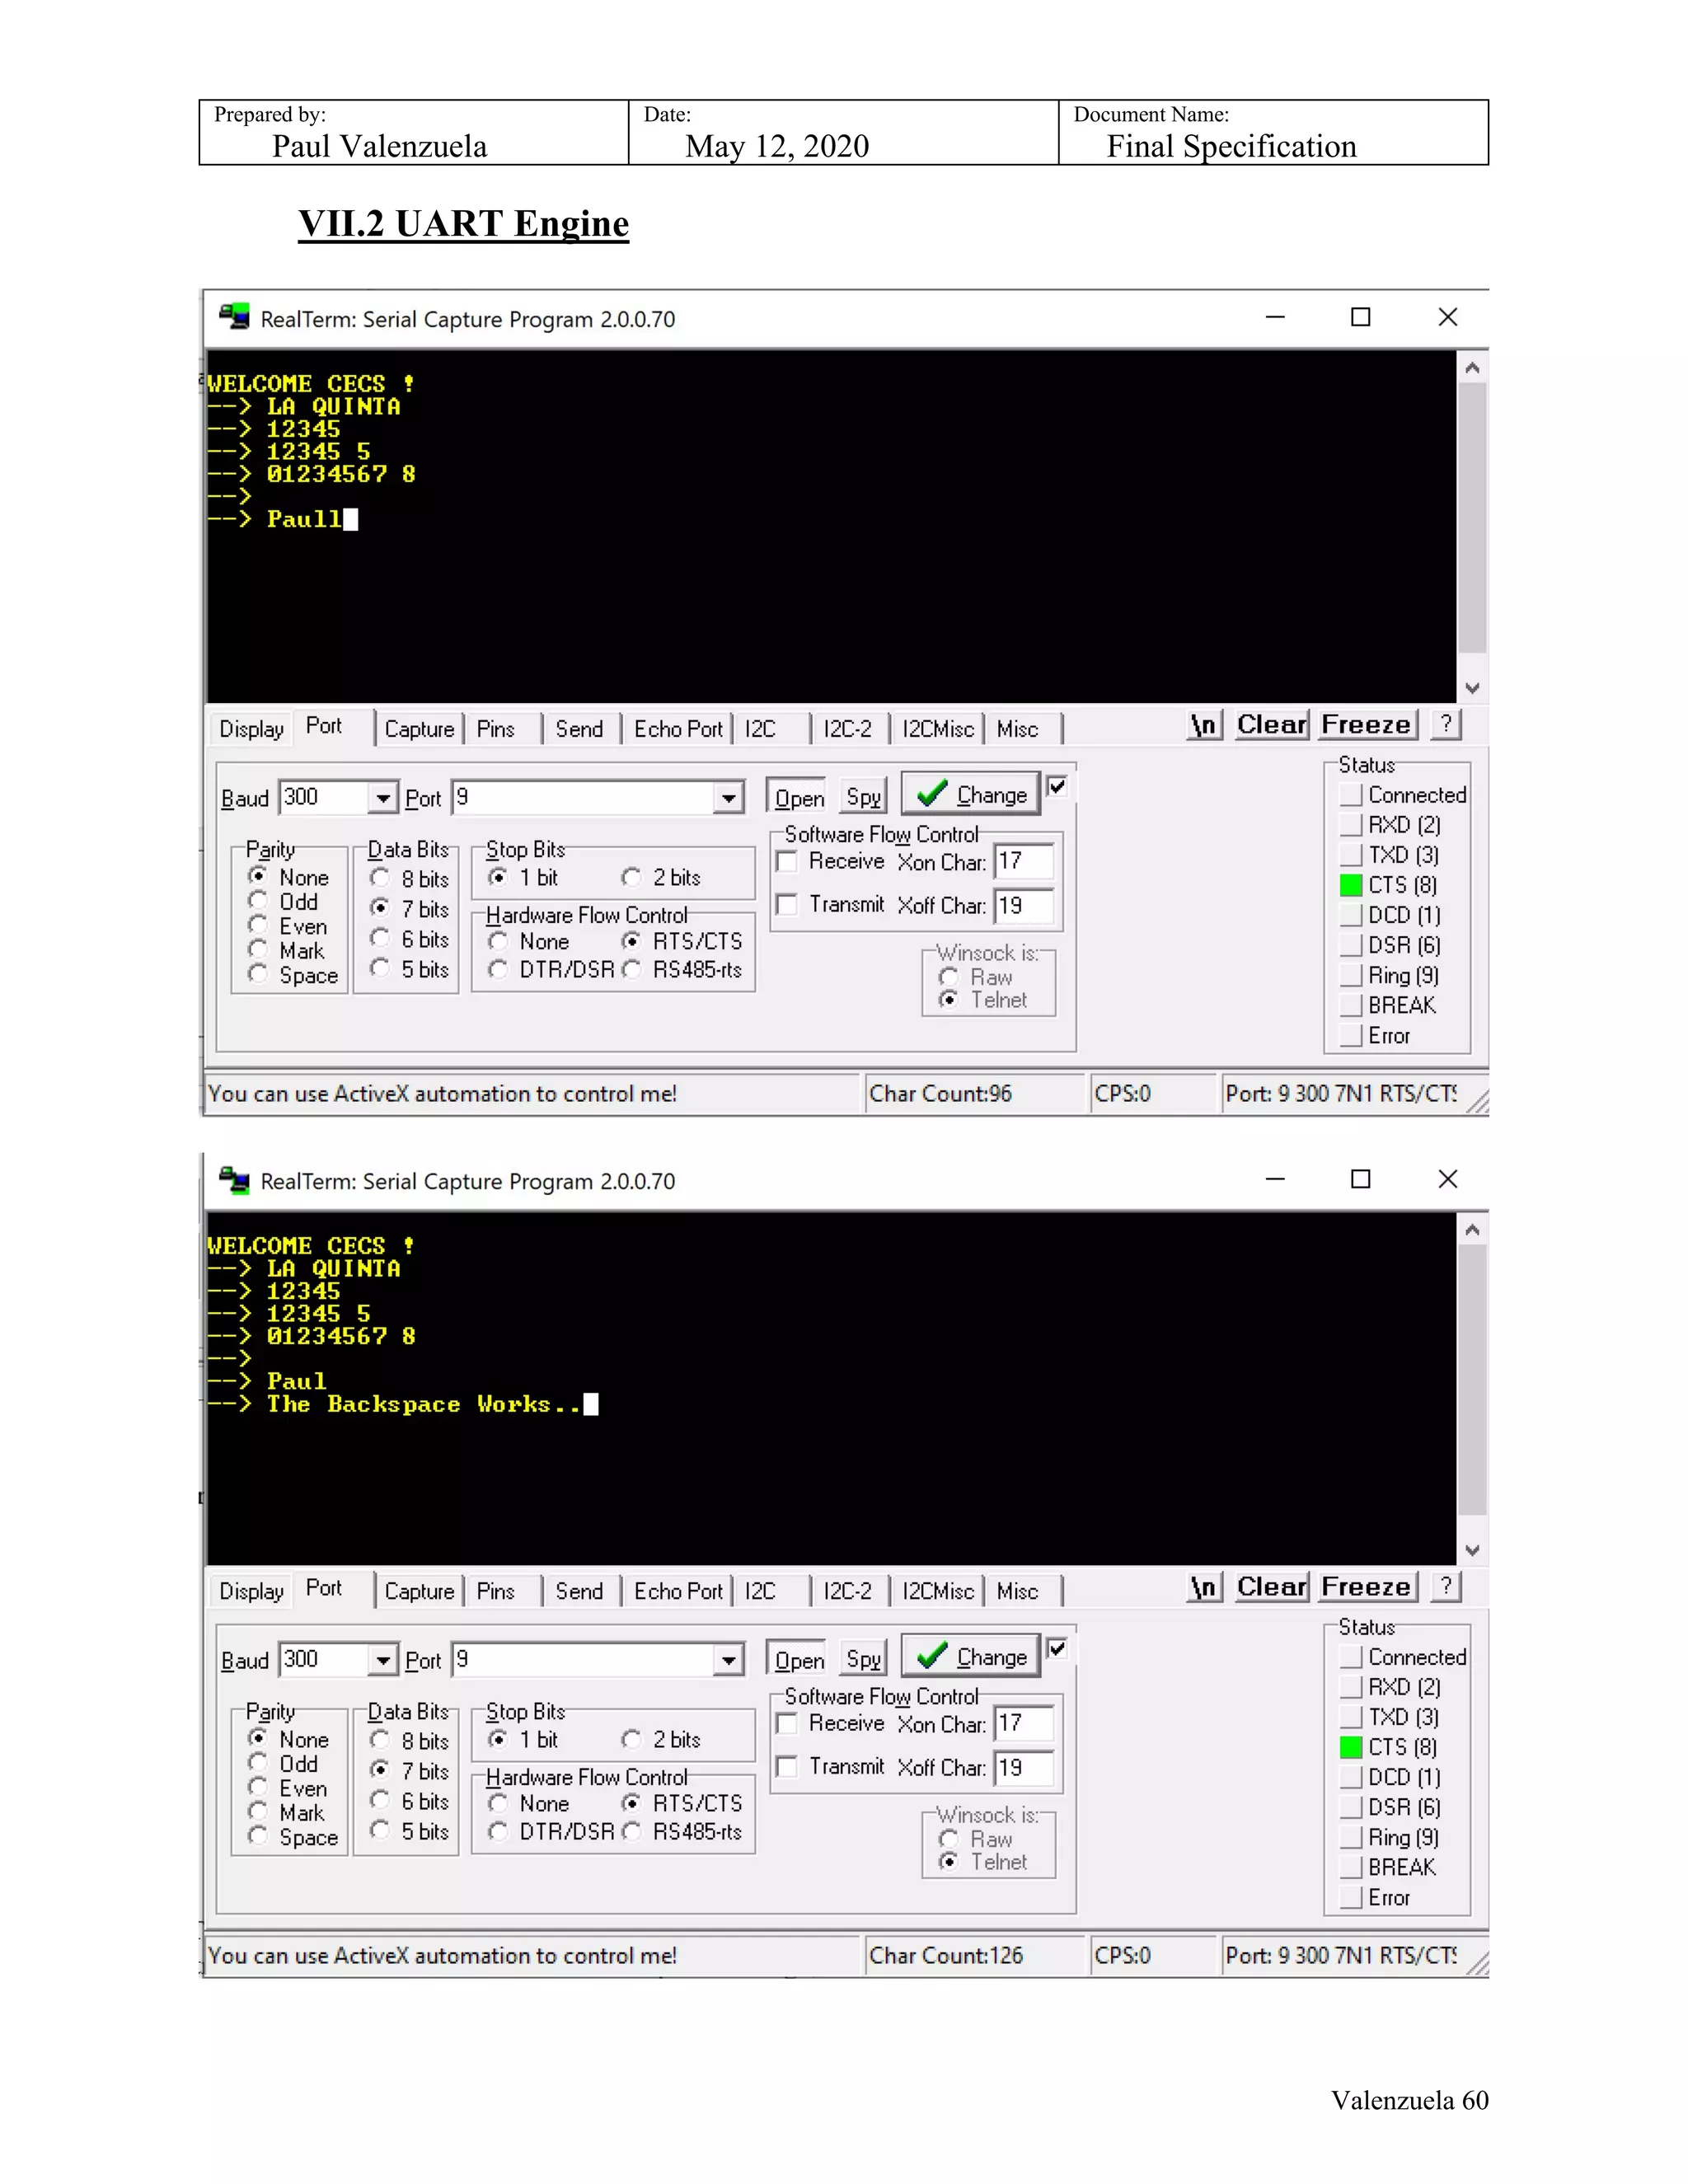1688x2184 pixels.
Task: Enable Receive software flow control in top window
Action: point(787,862)
